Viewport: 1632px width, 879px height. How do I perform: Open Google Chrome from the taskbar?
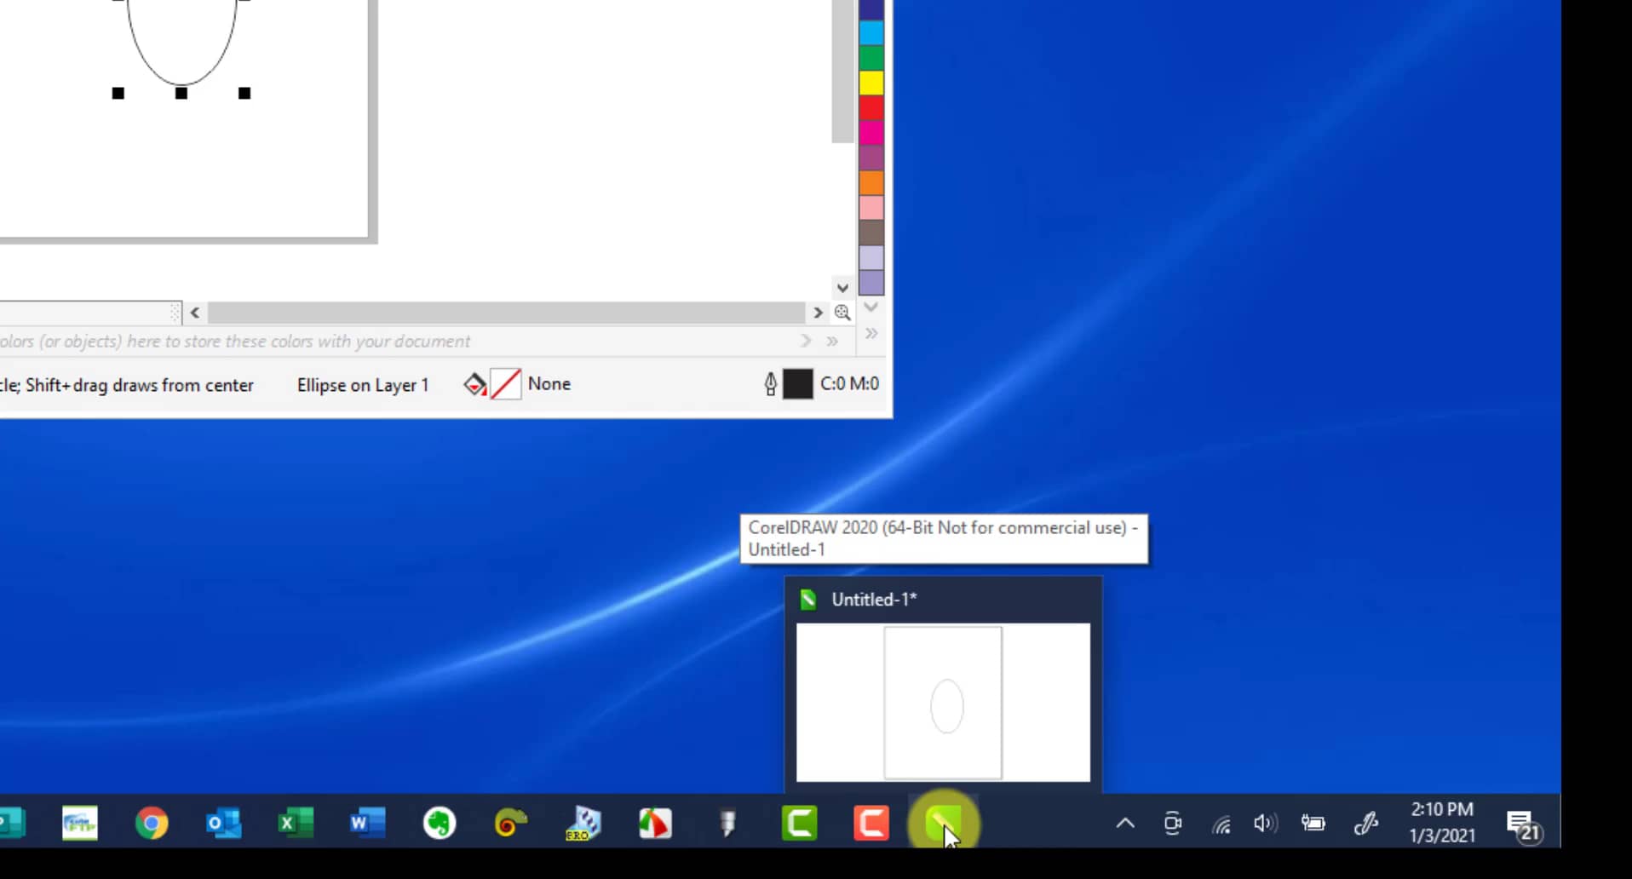(x=152, y=823)
